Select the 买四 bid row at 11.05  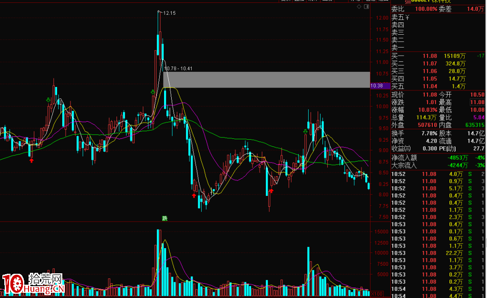[438, 79]
